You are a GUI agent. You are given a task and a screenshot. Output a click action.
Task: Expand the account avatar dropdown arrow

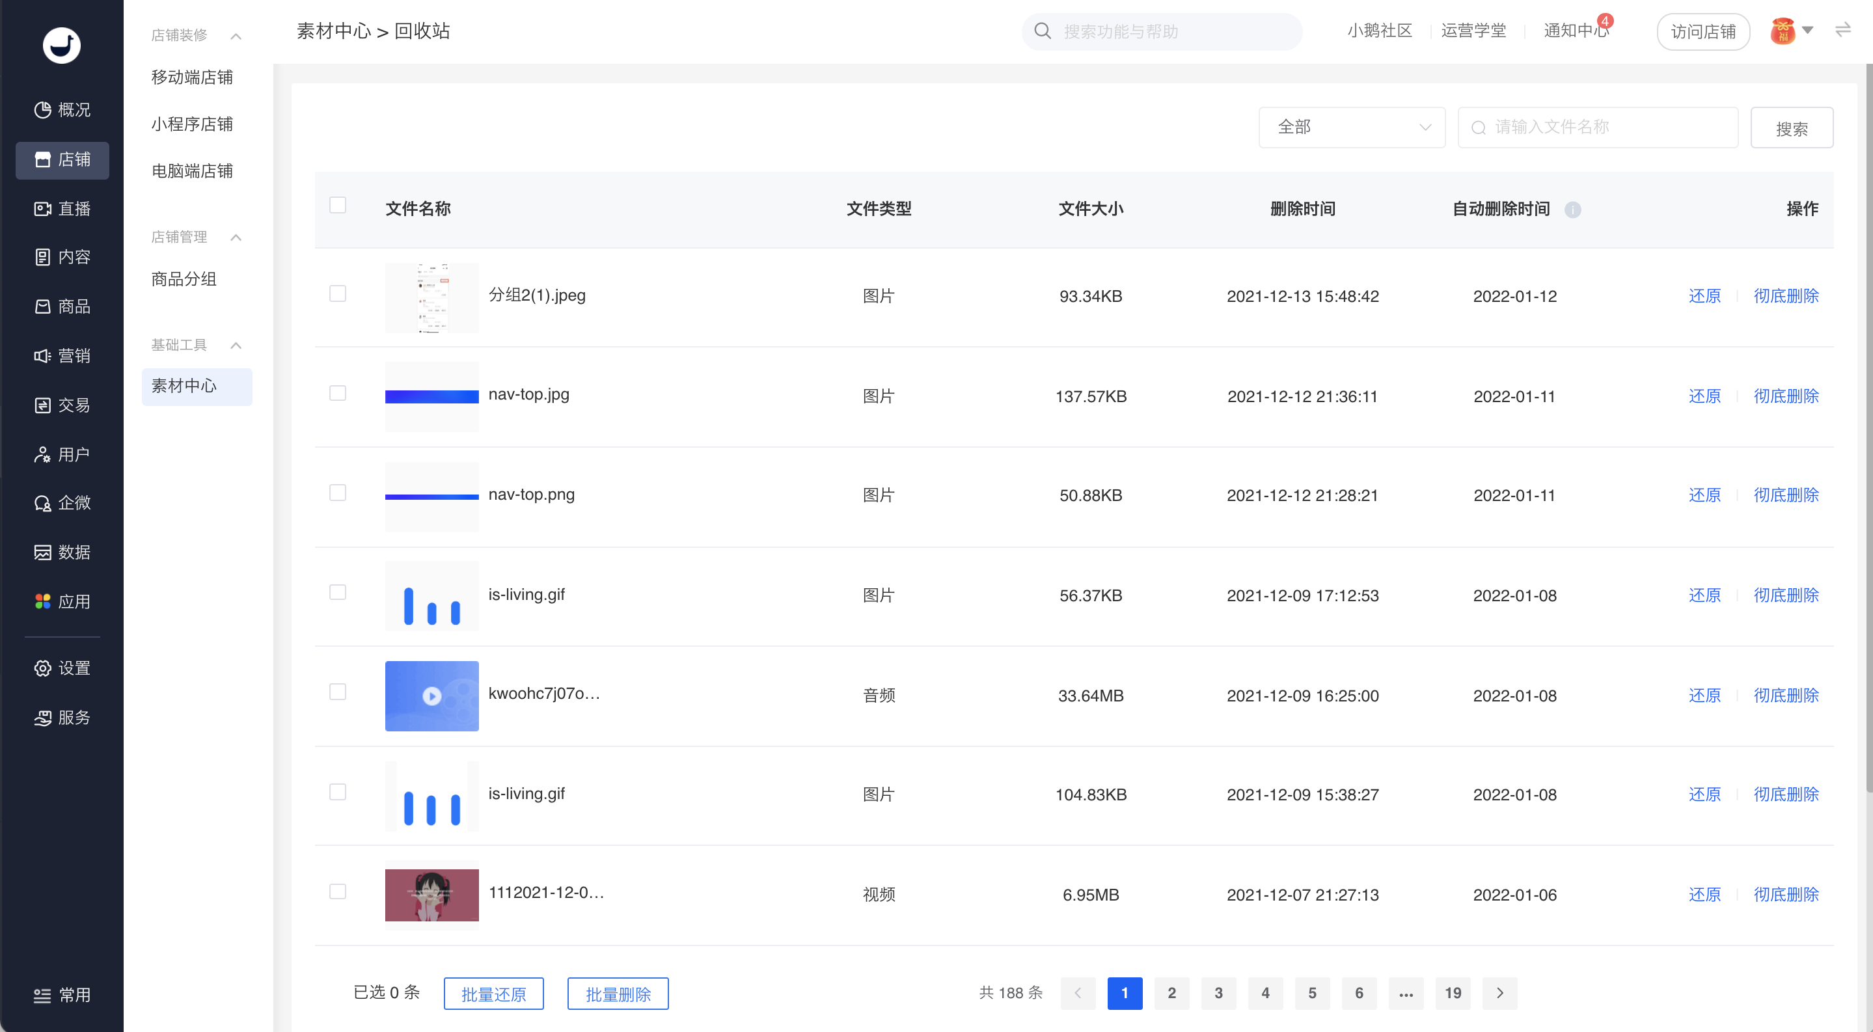point(1807,31)
